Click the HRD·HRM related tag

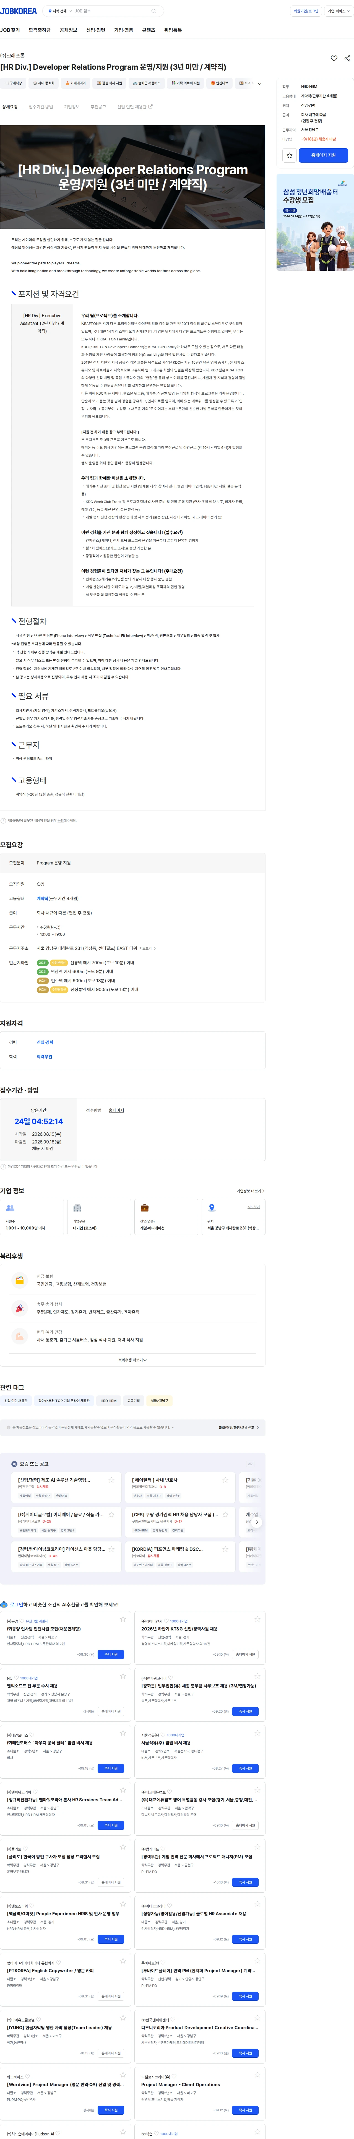[109, 1401]
